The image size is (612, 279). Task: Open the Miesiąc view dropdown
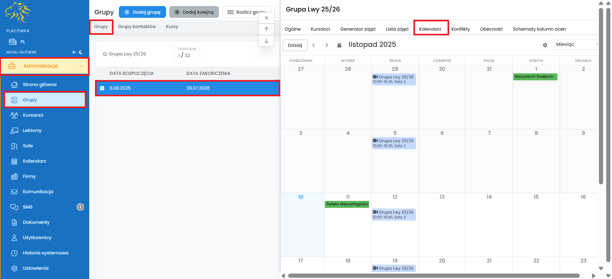[x=576, y=44]
